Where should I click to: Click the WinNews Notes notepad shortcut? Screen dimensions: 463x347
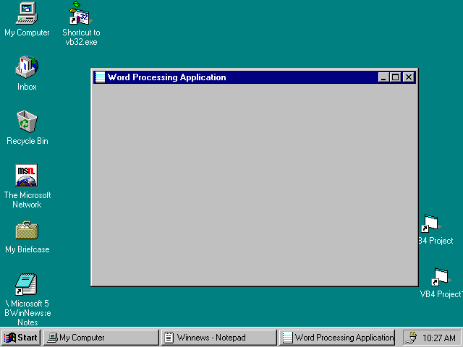tap(27, 284)
